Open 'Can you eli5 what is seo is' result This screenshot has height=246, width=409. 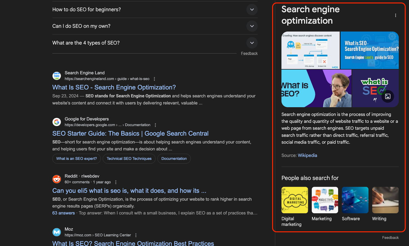pos(129,191)
